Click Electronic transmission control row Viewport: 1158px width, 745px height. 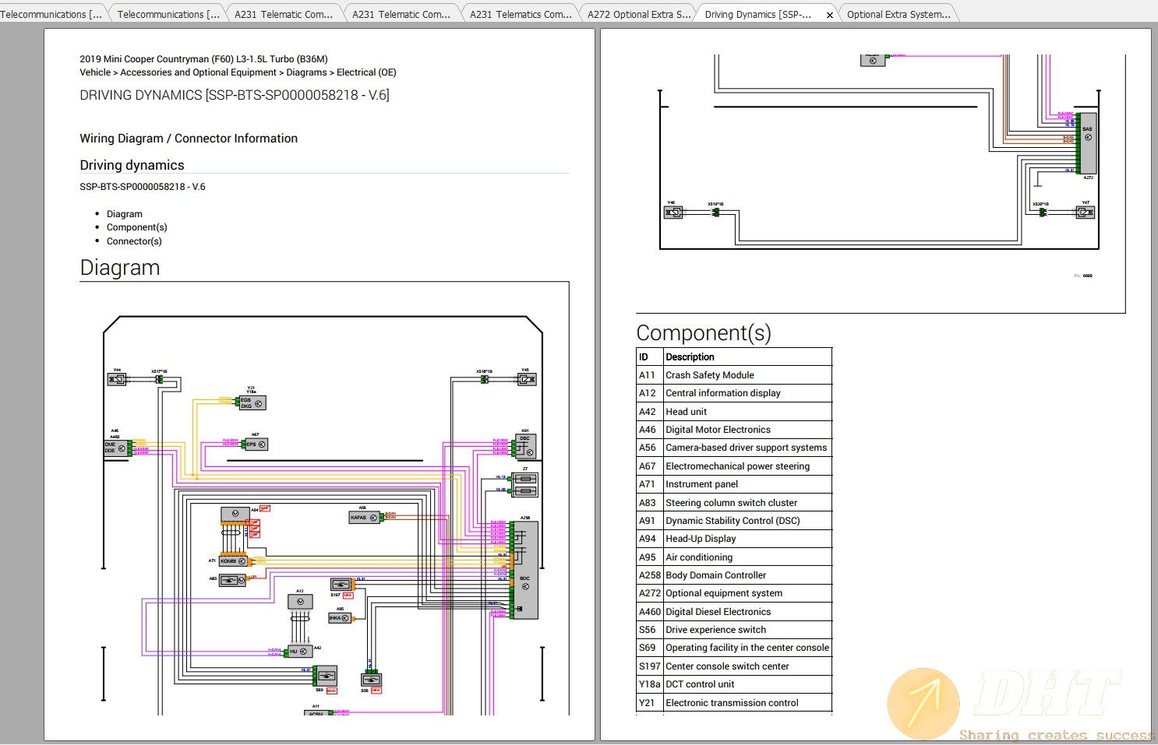(734, 703)
